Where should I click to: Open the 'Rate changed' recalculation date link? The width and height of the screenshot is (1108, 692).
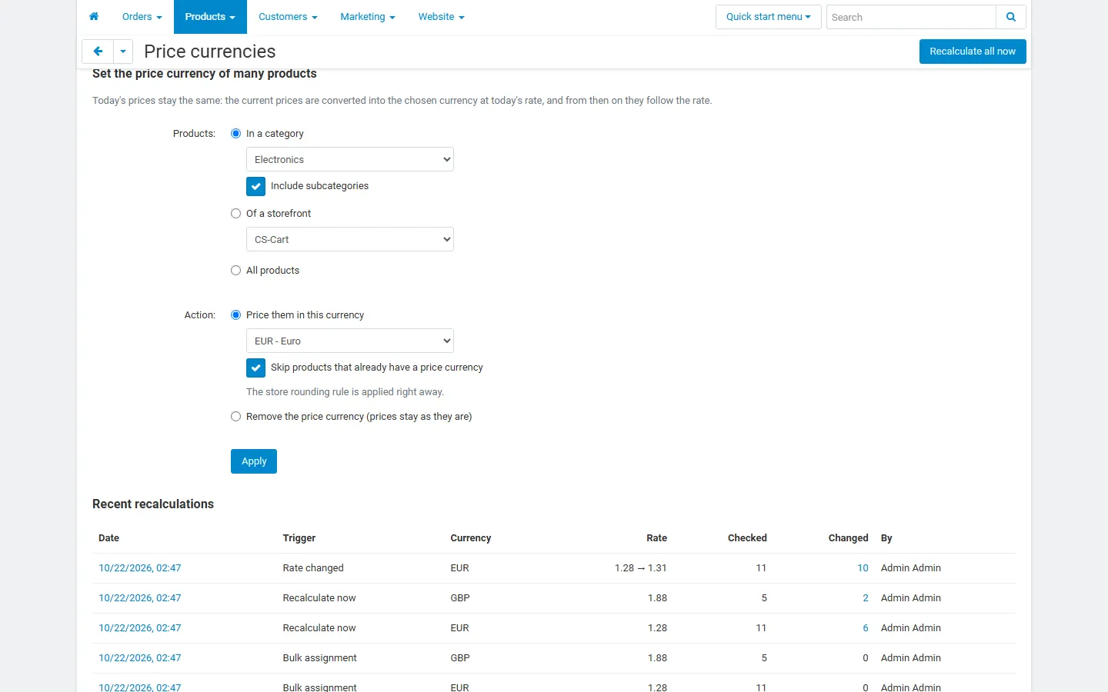point(140,568)
